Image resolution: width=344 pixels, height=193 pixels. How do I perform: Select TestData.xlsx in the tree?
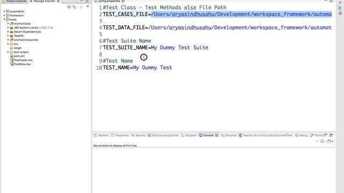(x=23, y=64)
